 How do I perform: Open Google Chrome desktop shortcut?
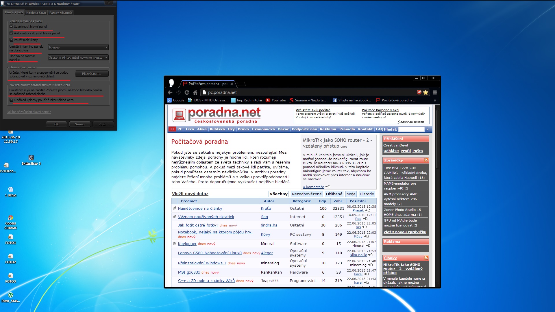(11, 218)
